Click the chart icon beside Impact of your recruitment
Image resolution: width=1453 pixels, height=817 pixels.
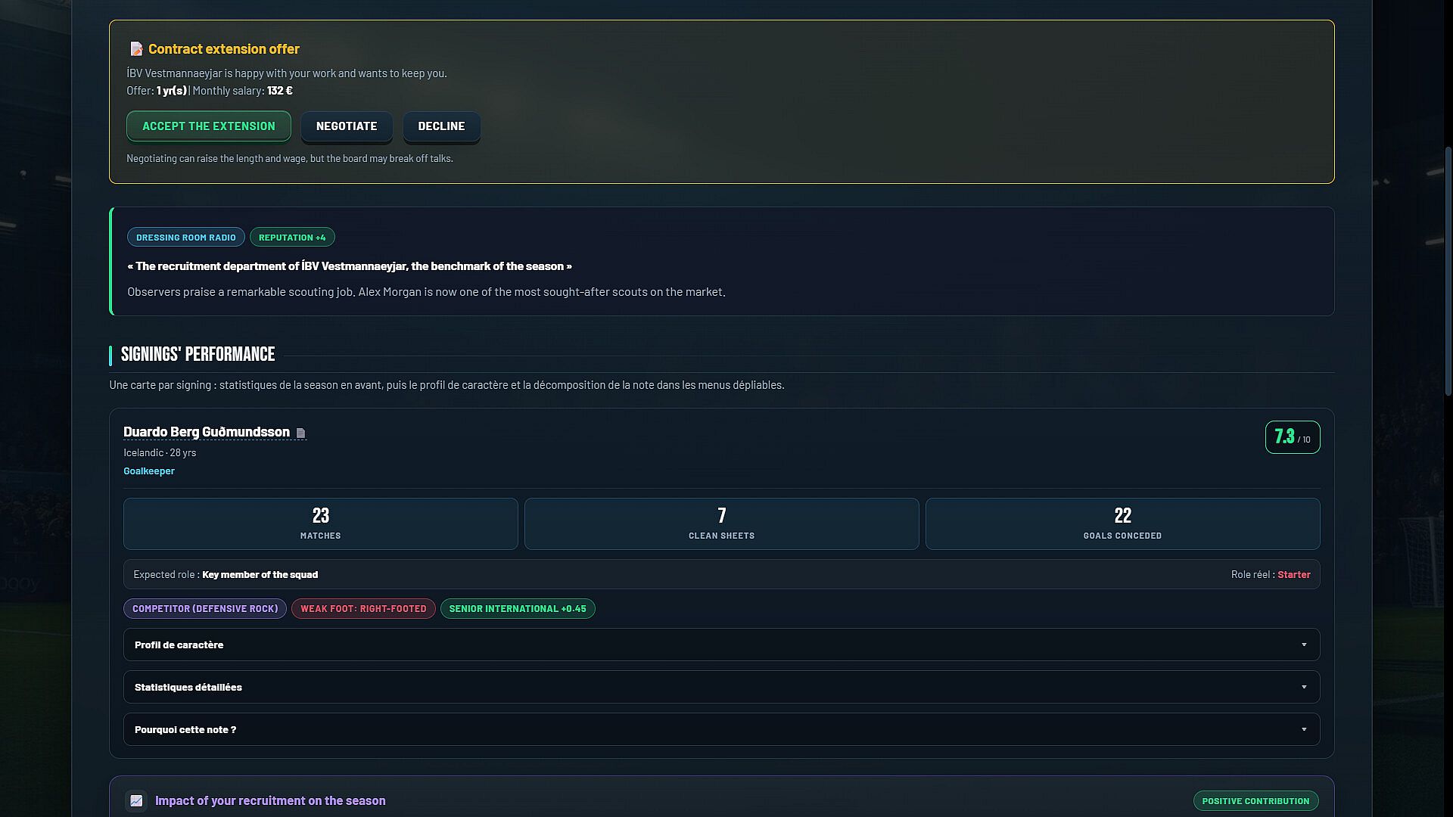[136, 800]
